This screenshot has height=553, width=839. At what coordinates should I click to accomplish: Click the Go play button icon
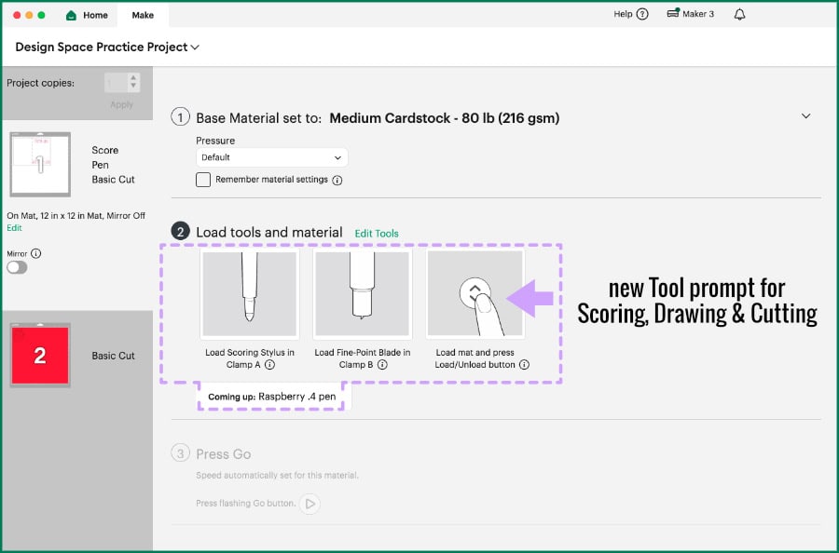[309, 504]
